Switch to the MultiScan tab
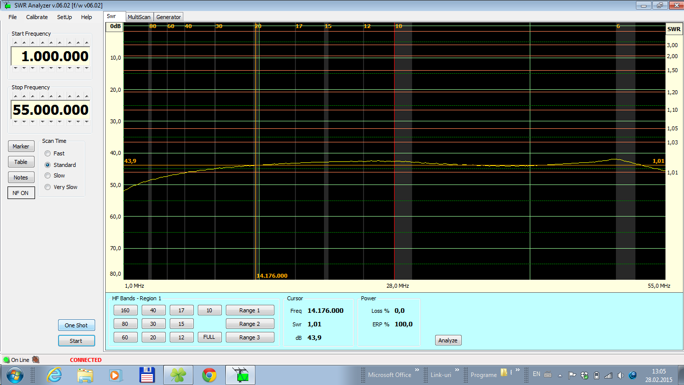 [139, 17]
